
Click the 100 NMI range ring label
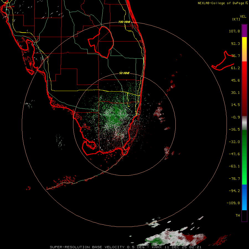point(124,22)
